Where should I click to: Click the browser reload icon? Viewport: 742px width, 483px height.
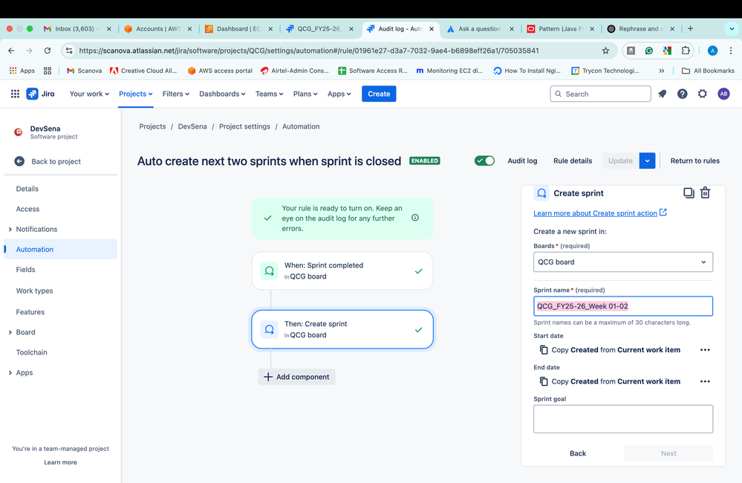click(x=48, y=51)
